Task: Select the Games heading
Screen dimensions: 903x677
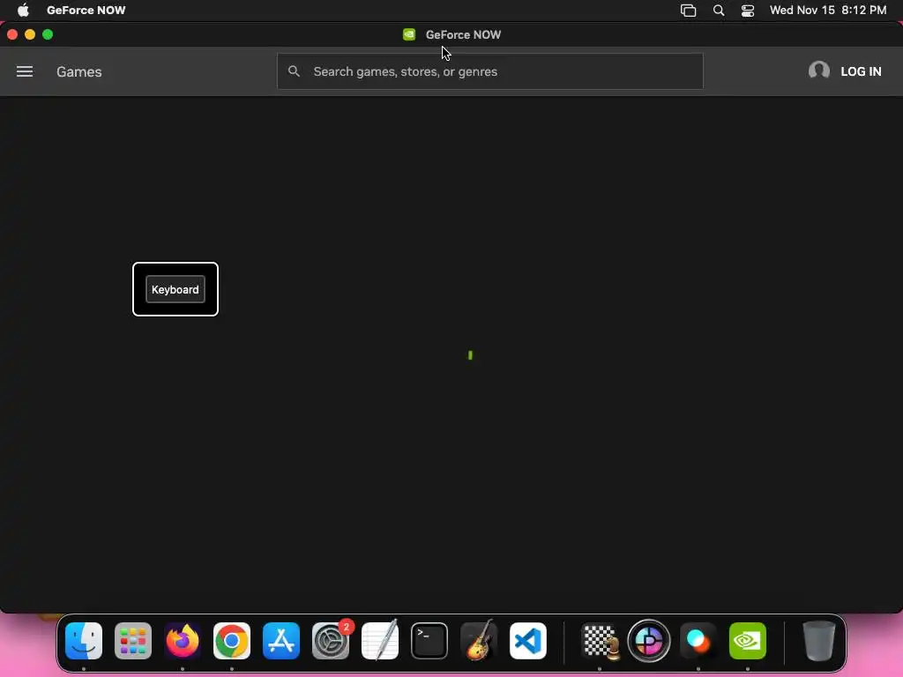Action: [78, 71]
